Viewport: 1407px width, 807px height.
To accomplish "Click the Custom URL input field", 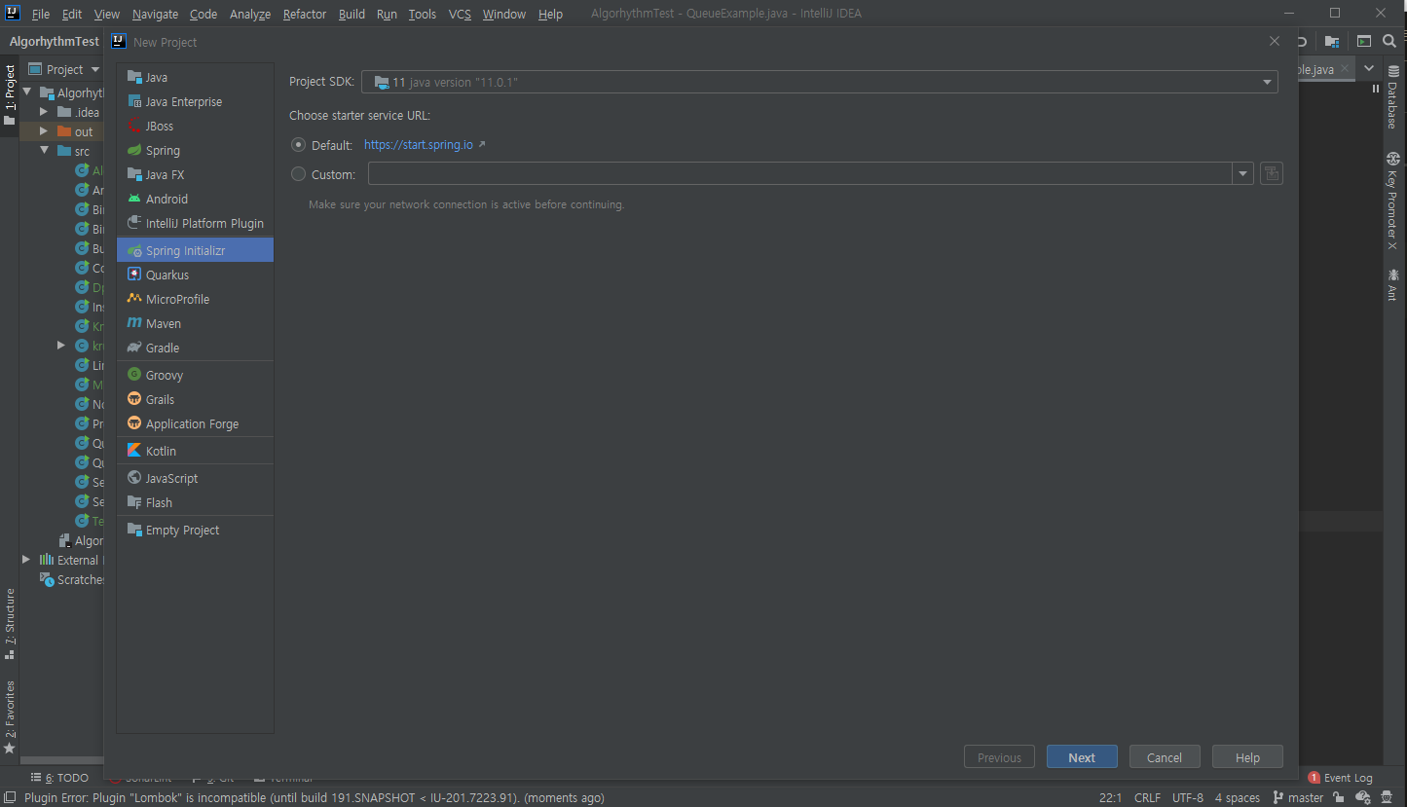I will pos(800,174).
